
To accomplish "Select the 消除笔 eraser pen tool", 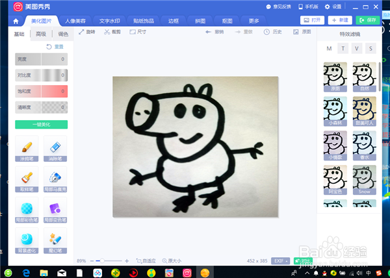I will [x=55, y=149].
